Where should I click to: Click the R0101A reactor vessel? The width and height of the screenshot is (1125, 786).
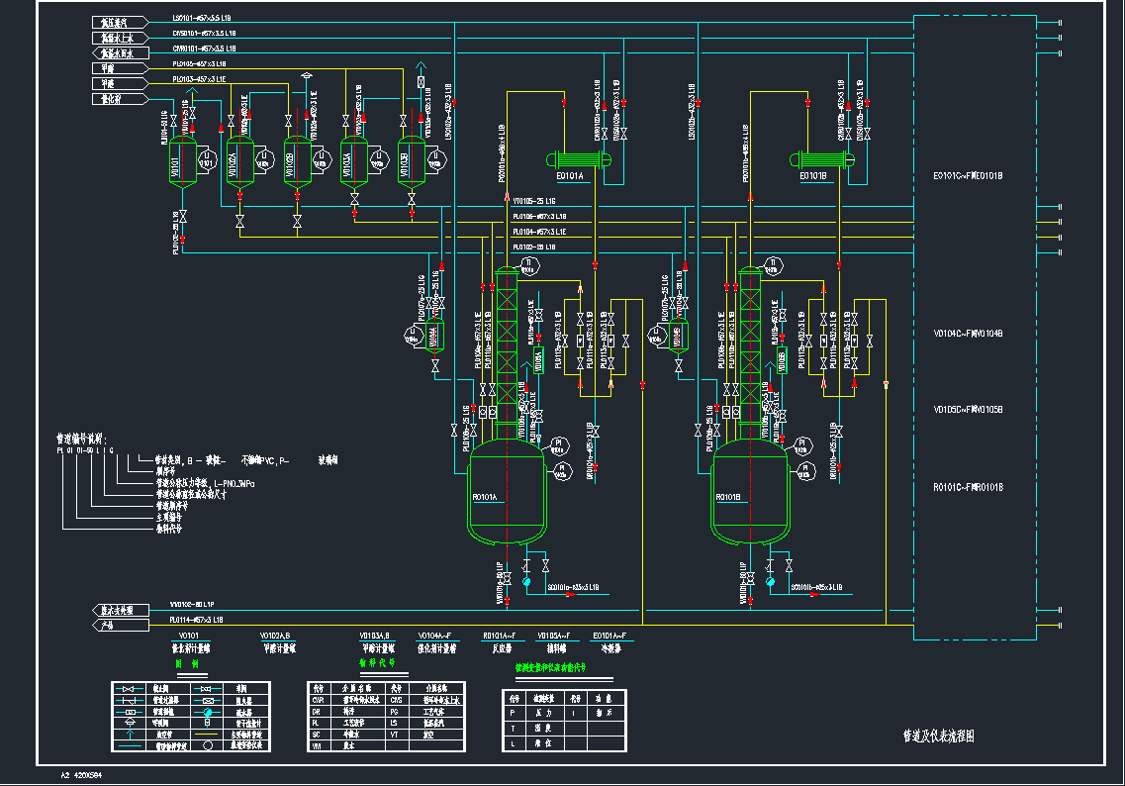pos(506,492)
